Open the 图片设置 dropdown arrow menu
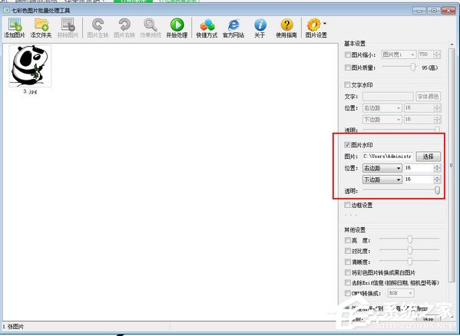Screen dimensions: 460x336 pyautogui.click(x=325, y=23)
